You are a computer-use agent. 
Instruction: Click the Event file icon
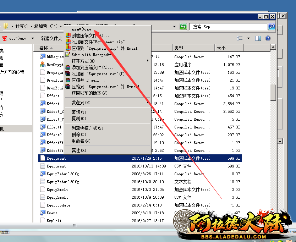click(x=43, y=213)
